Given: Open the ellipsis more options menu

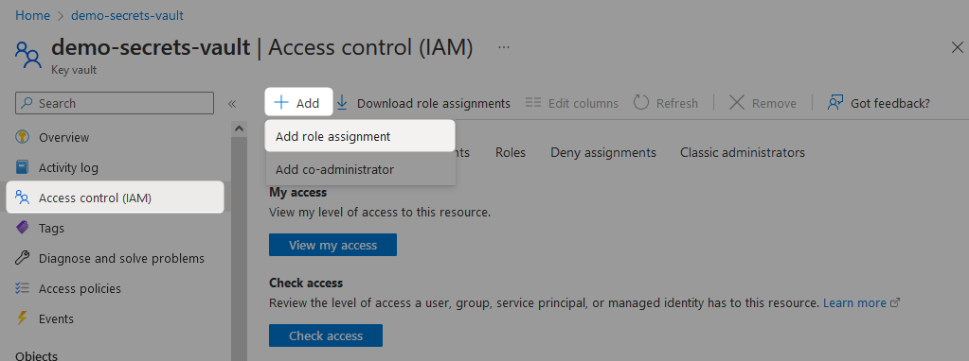Looking at the screenshot, I should [504, 47].
